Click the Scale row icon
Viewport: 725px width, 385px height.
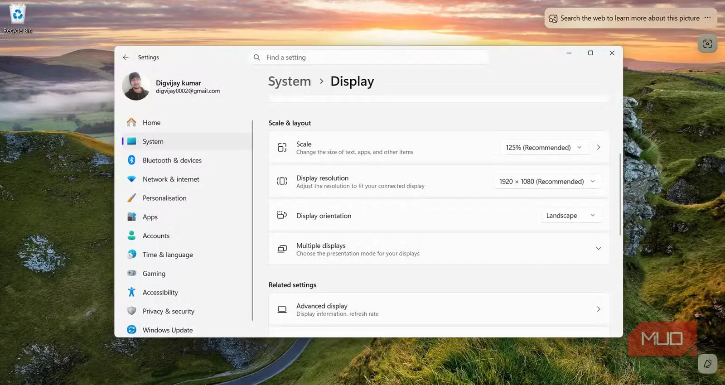pyautogui.click(x=282, y=148)
